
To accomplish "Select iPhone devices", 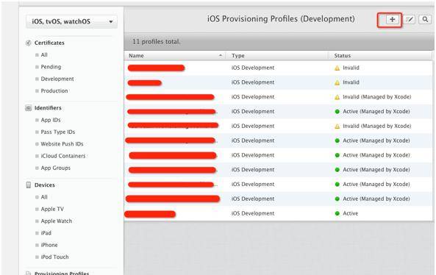I will point(49,245).
